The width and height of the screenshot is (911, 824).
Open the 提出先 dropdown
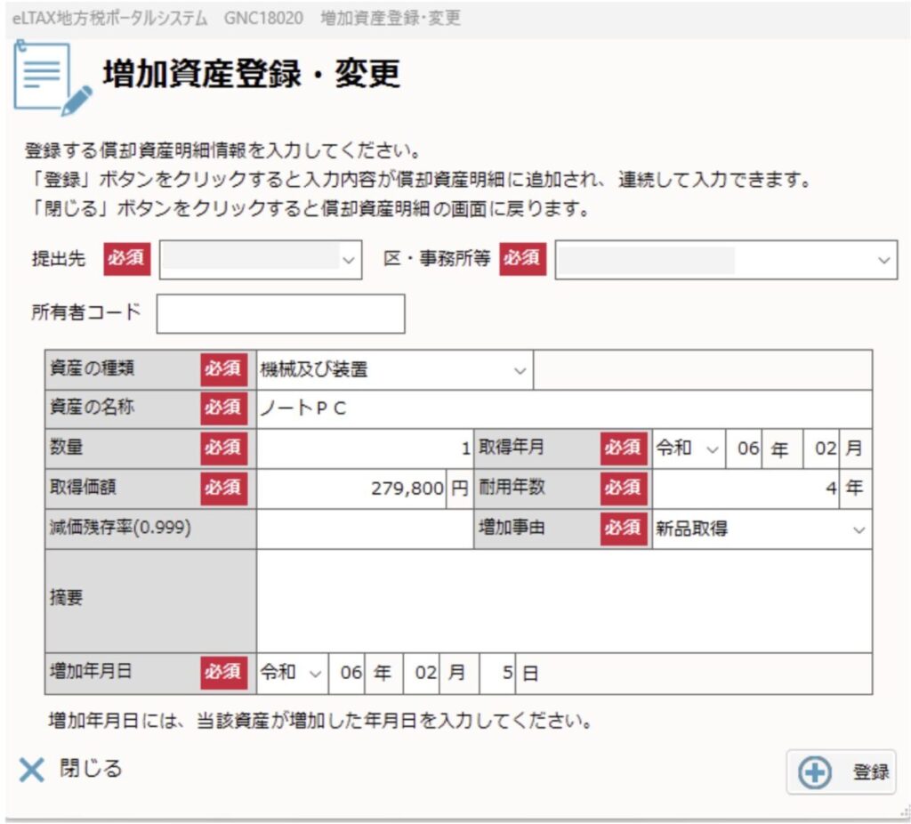(x=260, y=259)
